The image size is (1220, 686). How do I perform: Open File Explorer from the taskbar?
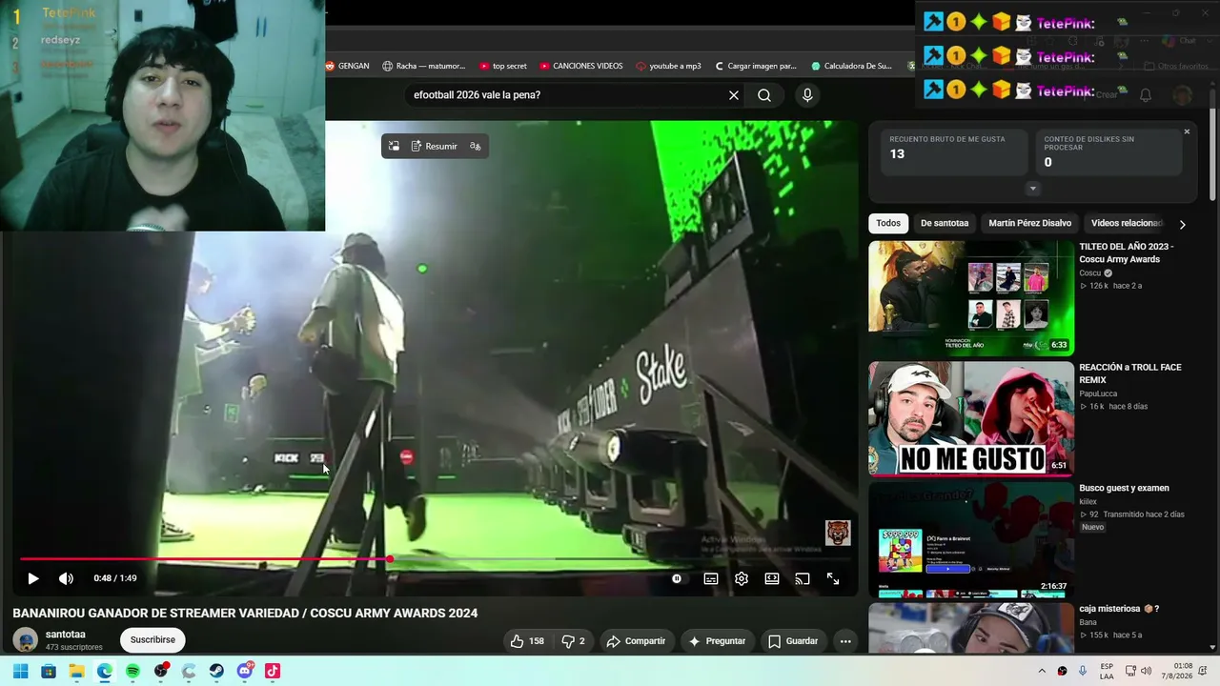tap(76, 671)
